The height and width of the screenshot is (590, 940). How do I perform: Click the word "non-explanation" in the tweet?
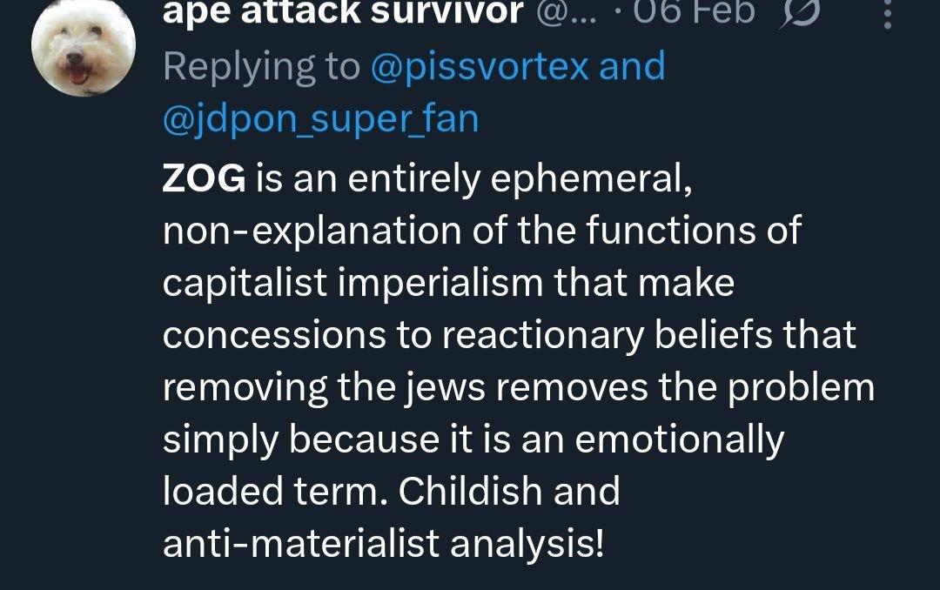(316, 231)
